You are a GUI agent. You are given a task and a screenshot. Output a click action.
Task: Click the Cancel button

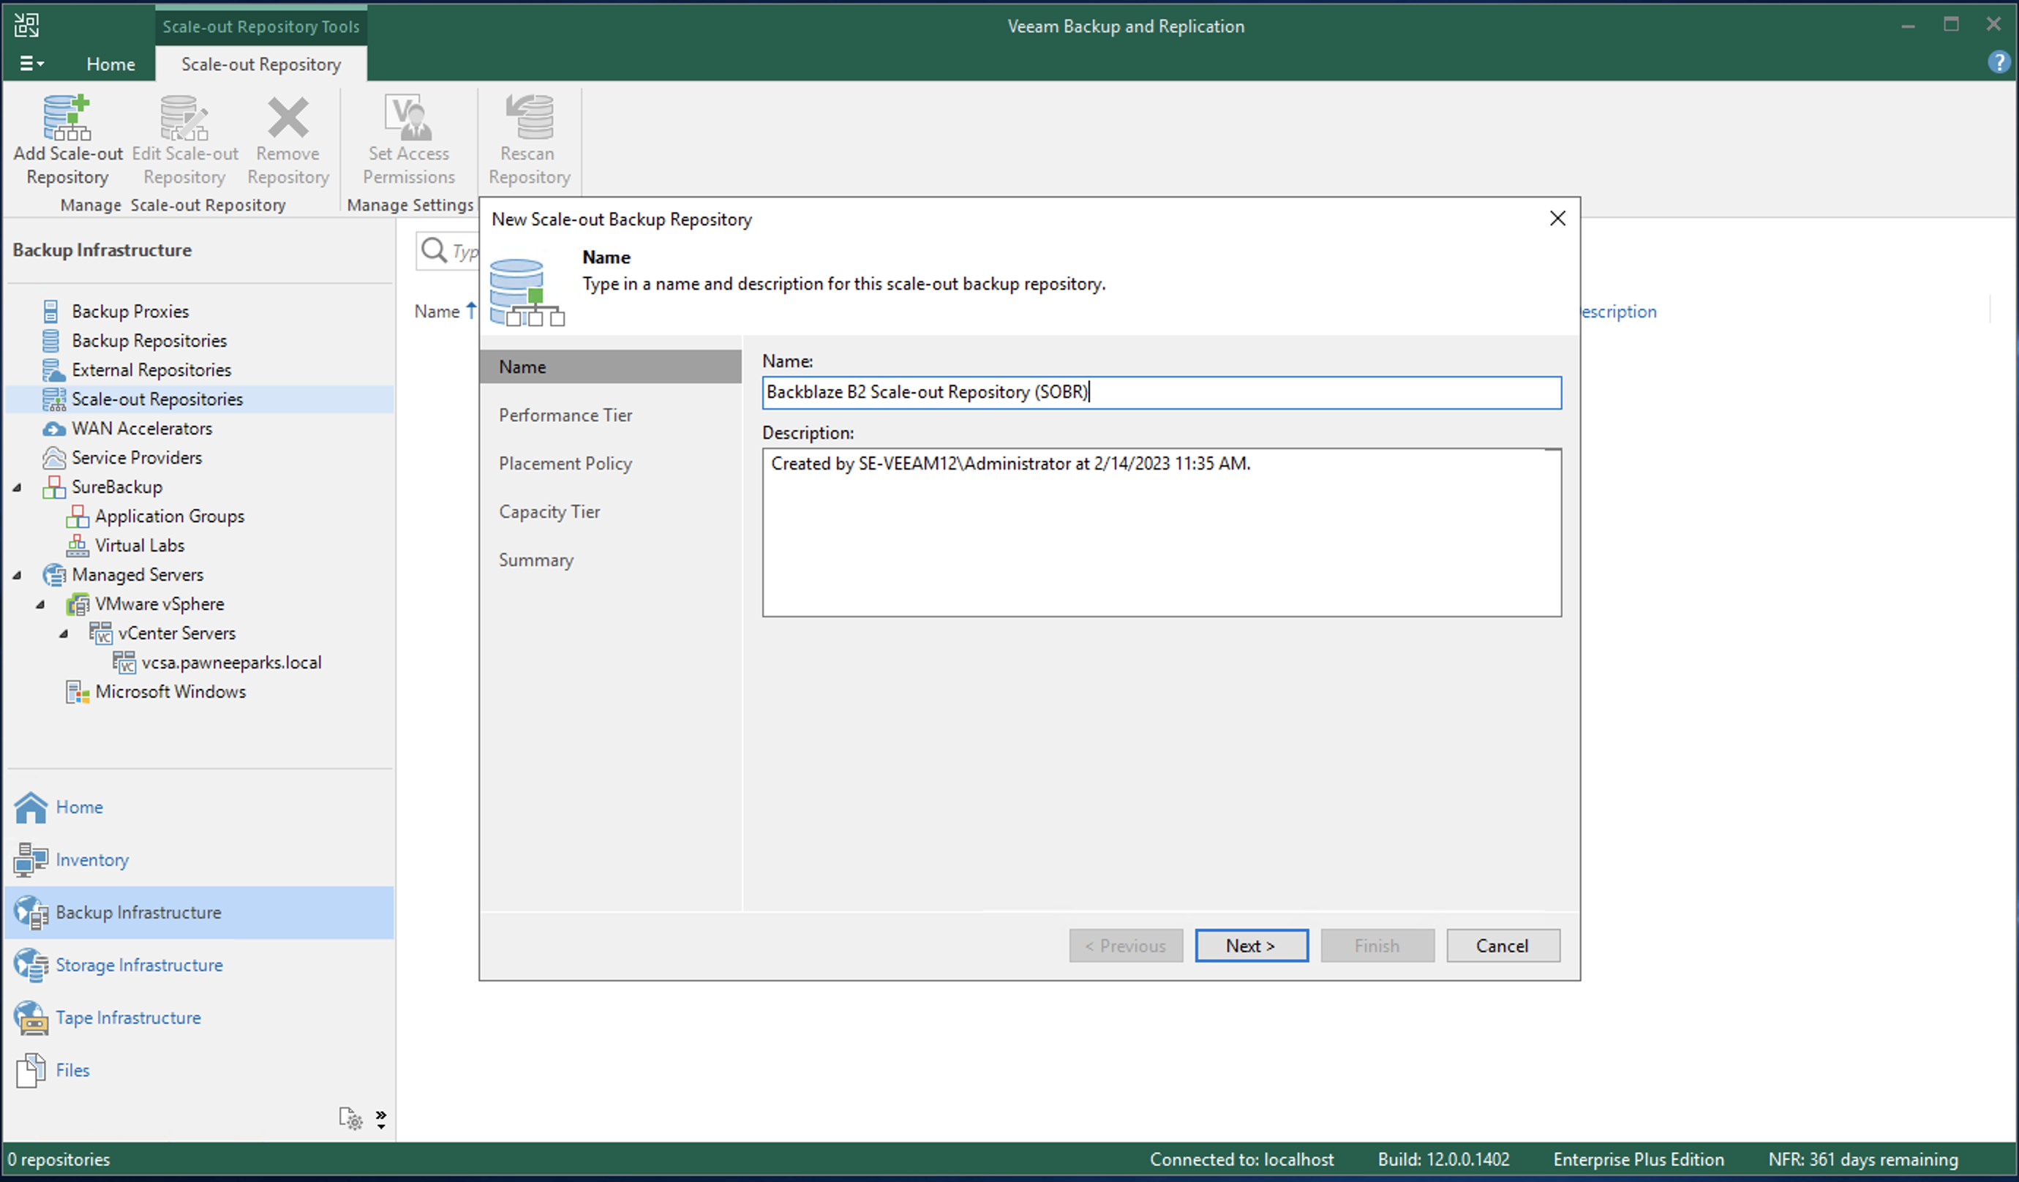1503,946
